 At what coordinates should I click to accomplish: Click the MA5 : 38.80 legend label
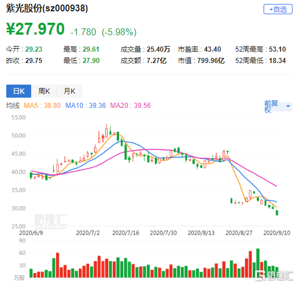coord(43,106)
